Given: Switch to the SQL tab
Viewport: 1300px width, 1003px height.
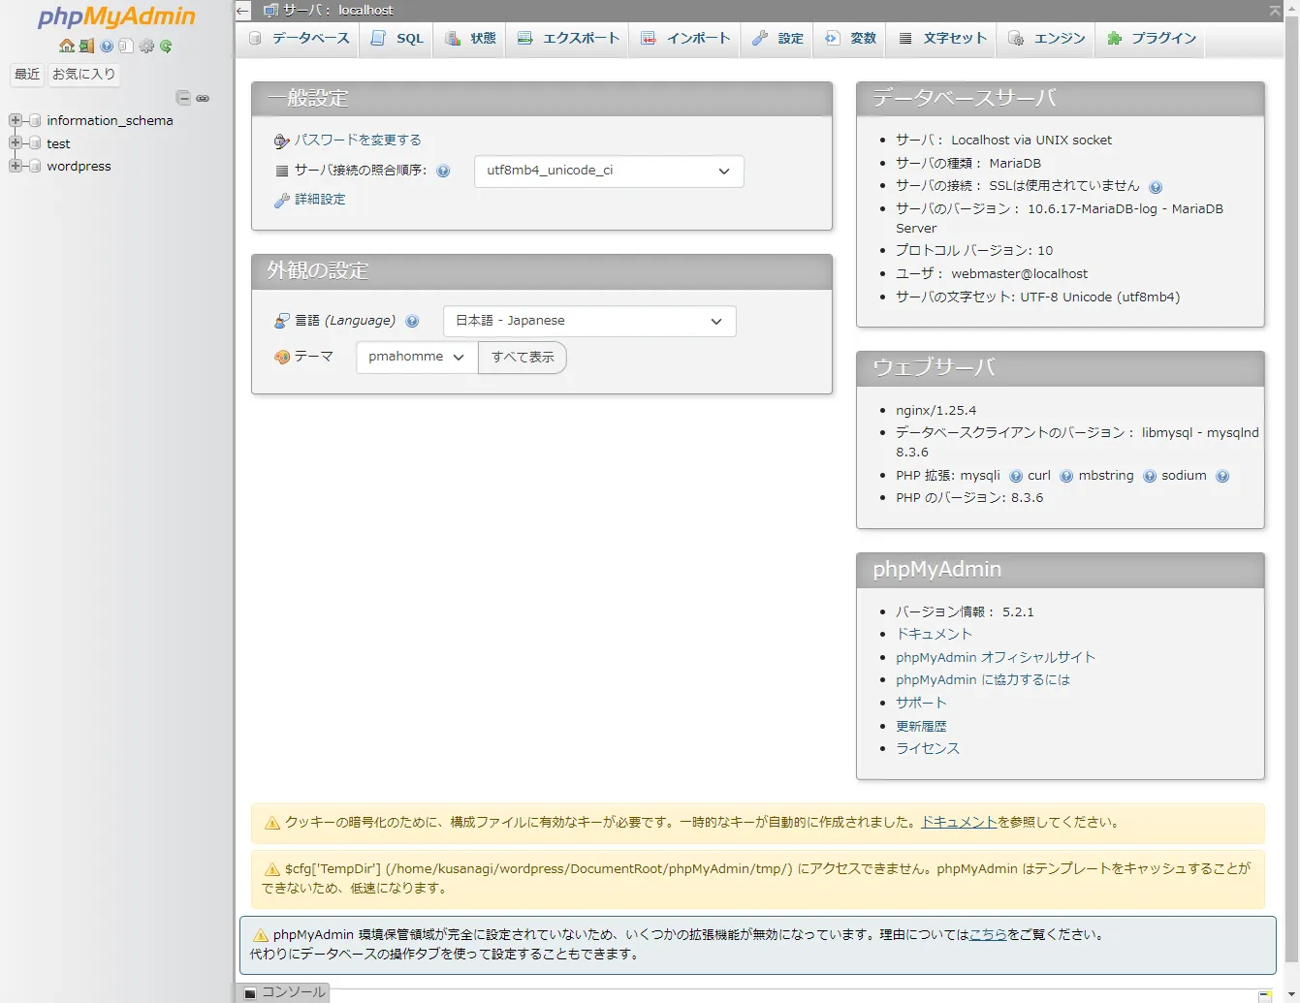Looking at the screenshot, I should click(397, 39).
